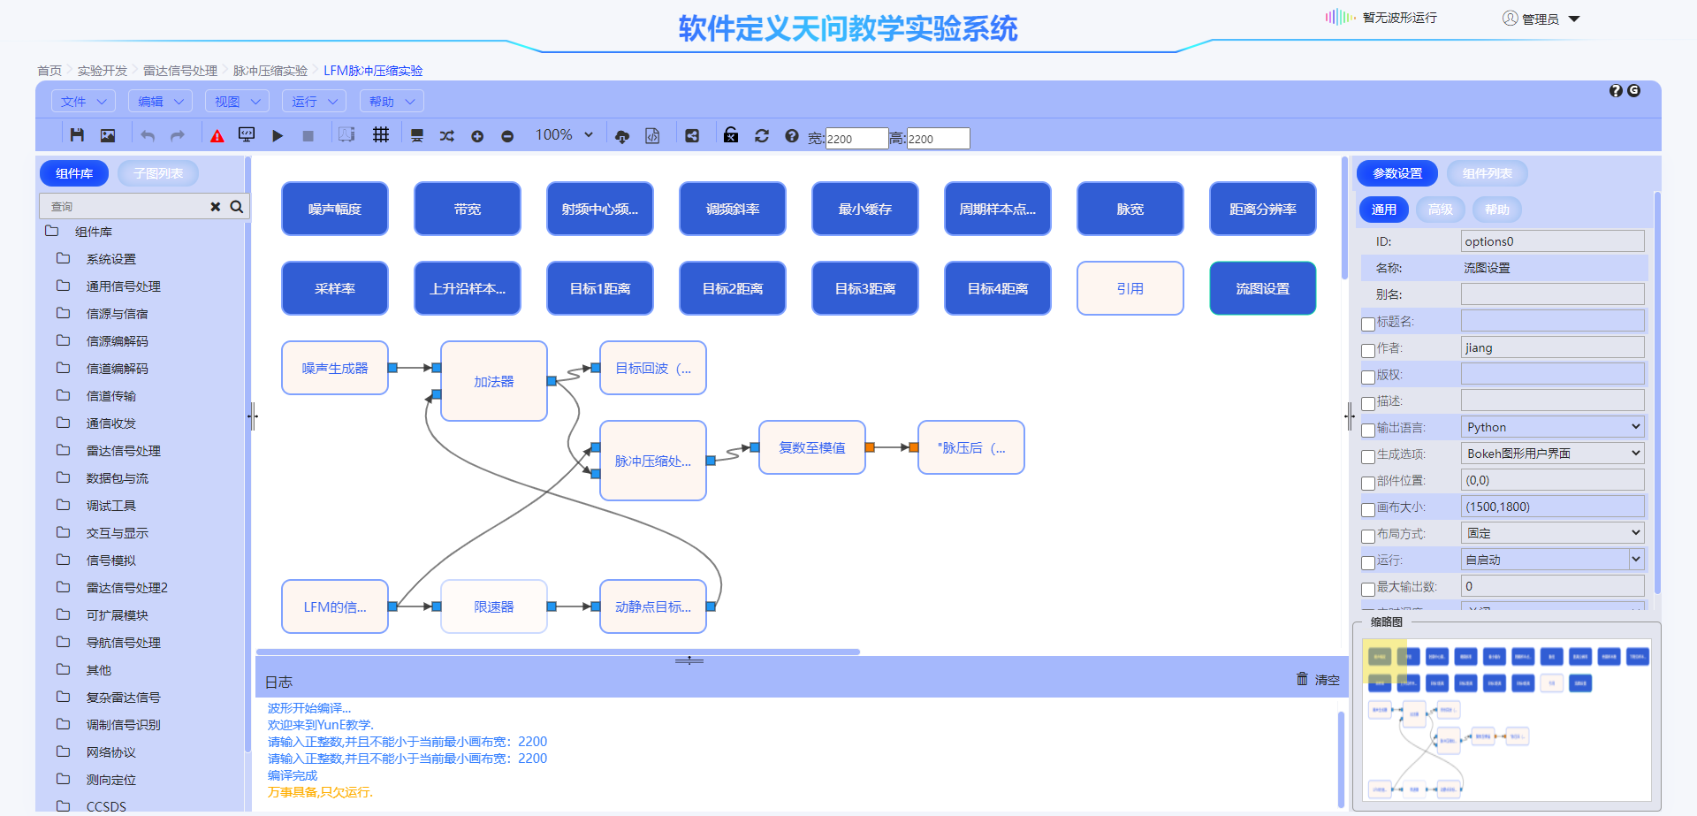Switch to the 组件列表 tab

[1487, 173]
